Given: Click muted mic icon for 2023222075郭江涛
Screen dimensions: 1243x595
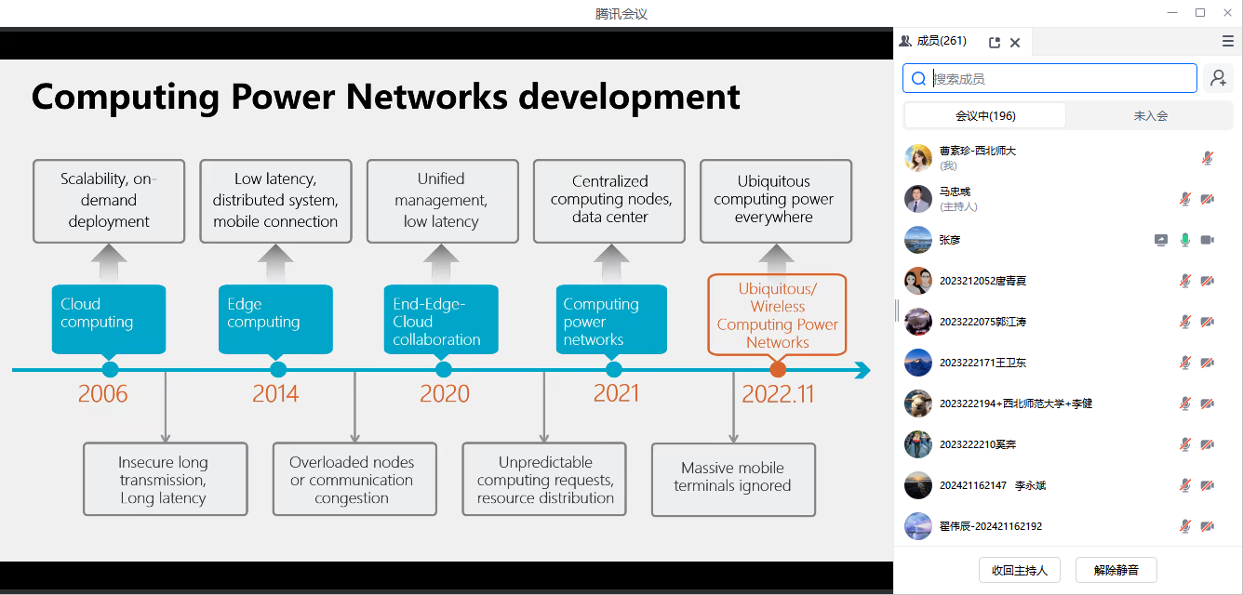Looking at the screenshot, I should click(1185, 322).
